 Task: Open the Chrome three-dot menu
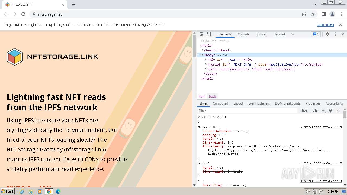click(x=341, y=14)
